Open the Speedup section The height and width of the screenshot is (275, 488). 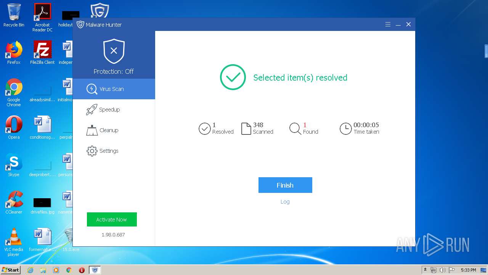pos(114,110)
